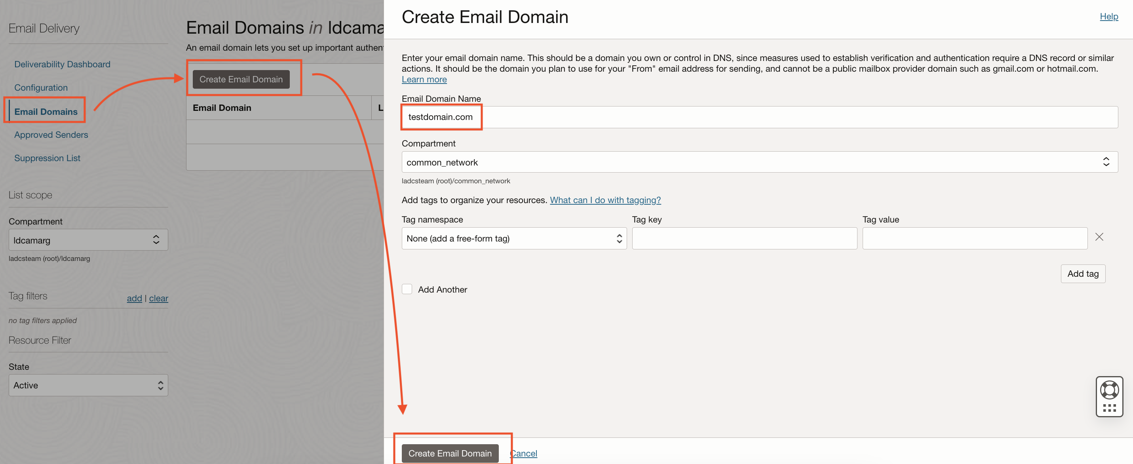Click the Learn more link
The height and width of the screenshot is (464, 1133).
(x=424, y=79)
